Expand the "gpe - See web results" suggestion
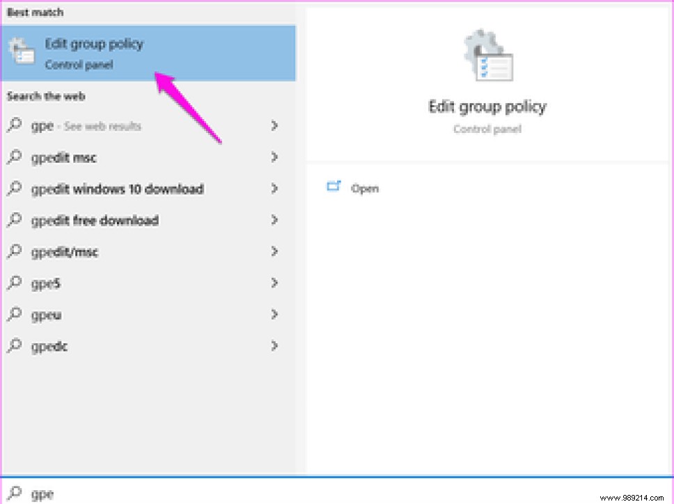The image size is (674, 504). pos(275,126)
